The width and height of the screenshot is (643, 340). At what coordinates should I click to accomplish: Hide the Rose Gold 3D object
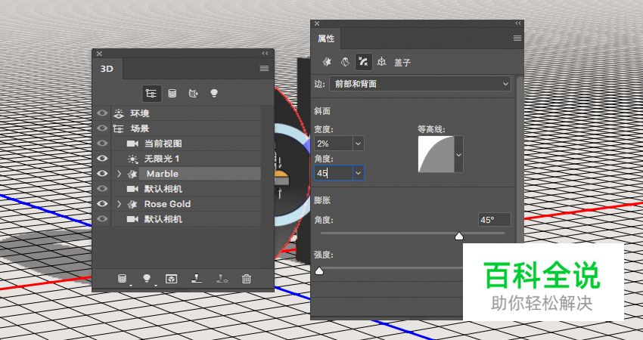pos(102,204)
